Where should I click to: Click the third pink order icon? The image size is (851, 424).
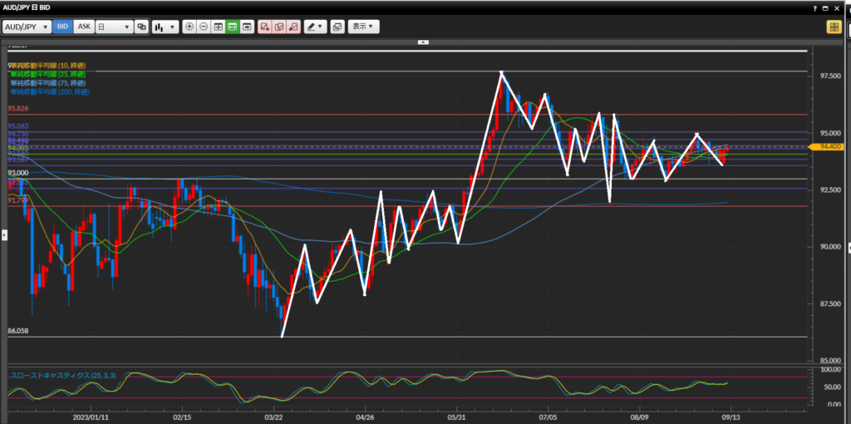[293, 27]
